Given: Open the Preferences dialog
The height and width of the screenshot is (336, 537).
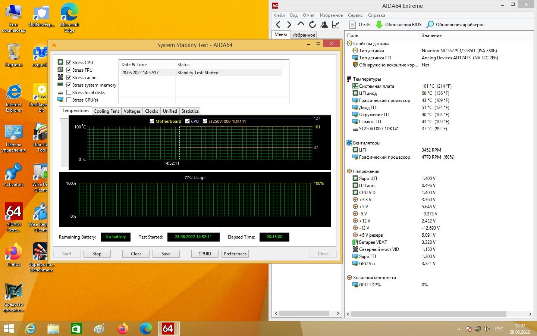Looking at the screenshot, I should pyautogui.click(x=235, y=254).
